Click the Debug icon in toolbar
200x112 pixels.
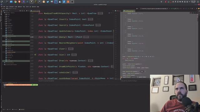pyautogui.click(x=172, y=9)
